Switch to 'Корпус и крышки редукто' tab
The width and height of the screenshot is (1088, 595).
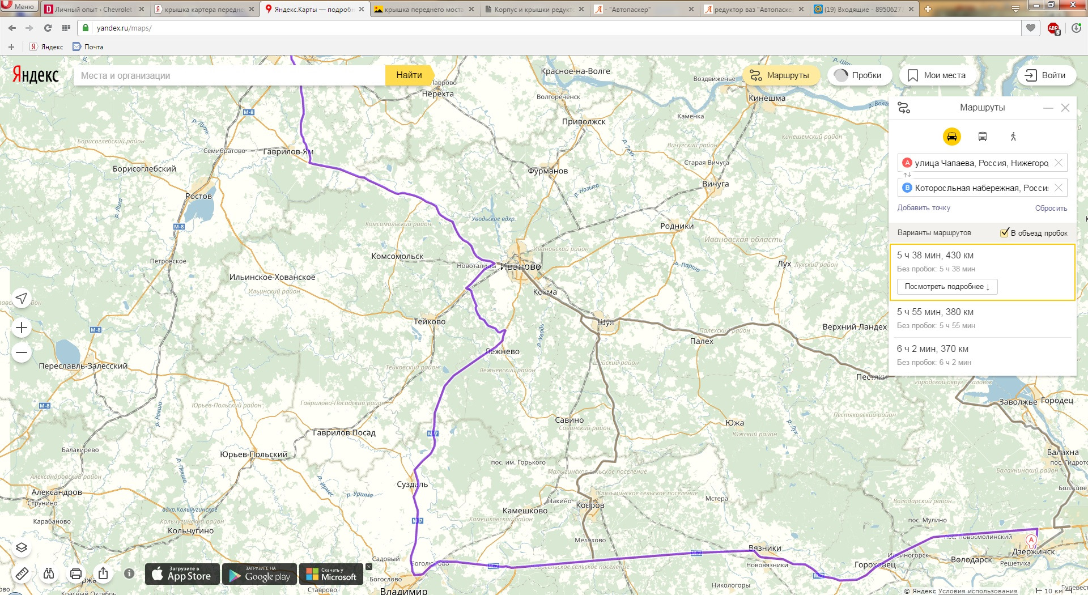pos(534,9)
